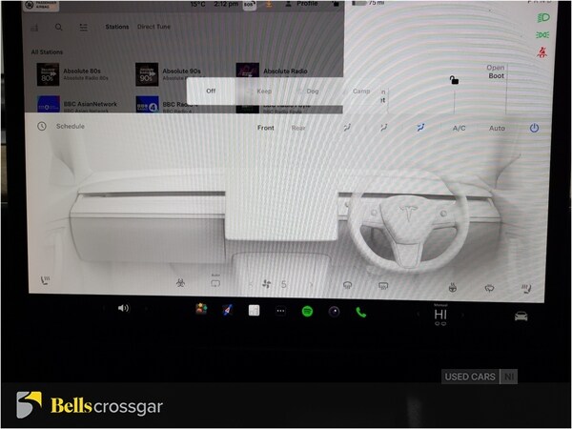Set climate keep mode to Off
This screenshot has height=429, width=572.
point(211,91)
